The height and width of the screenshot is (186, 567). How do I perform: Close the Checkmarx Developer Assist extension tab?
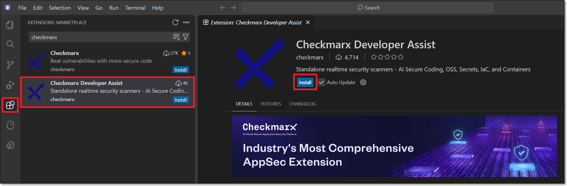pos(308,22)
